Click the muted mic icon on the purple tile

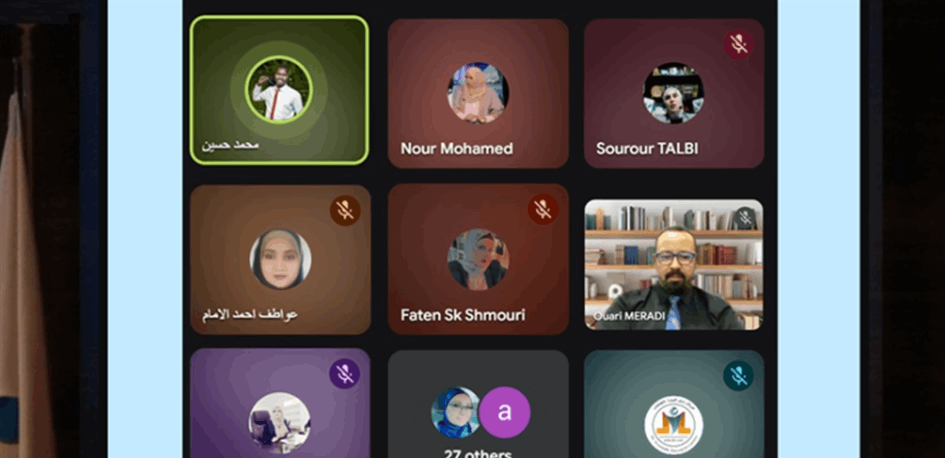point(345,373)
